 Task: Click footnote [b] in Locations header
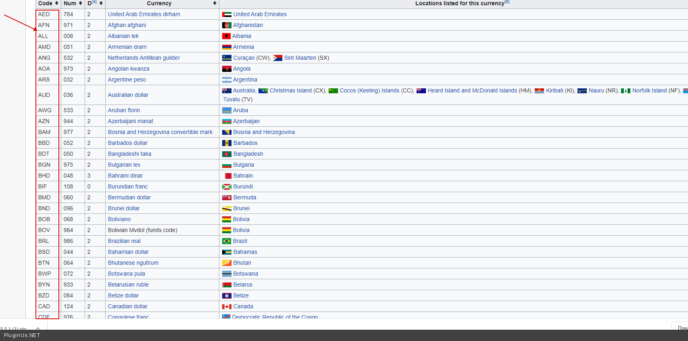pos(507,2)
